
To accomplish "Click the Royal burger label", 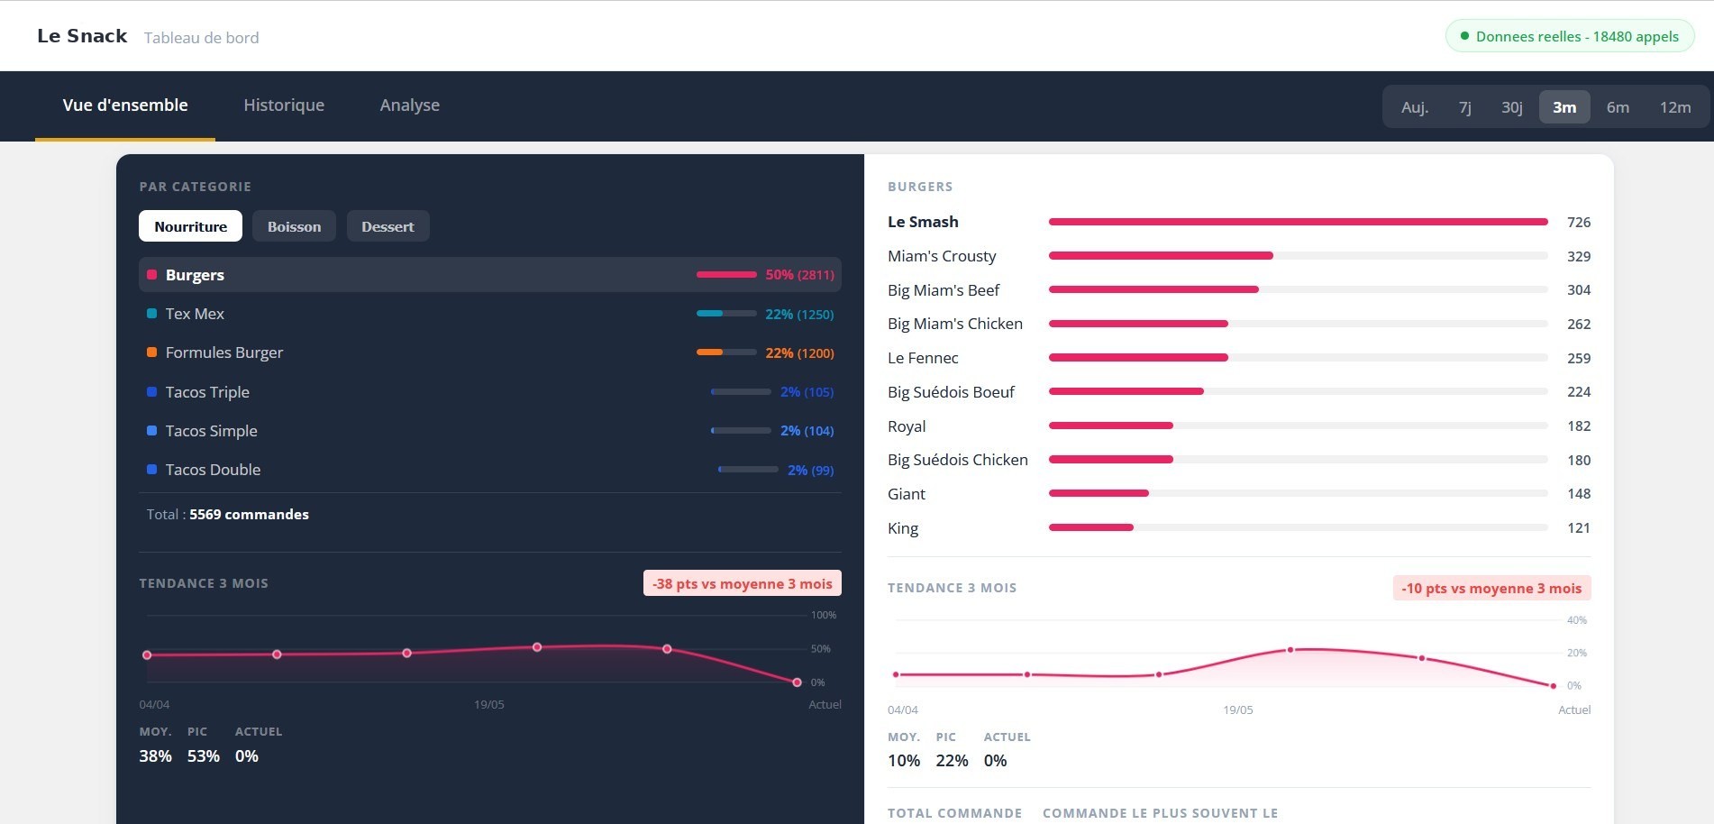I will pos(907,426).
